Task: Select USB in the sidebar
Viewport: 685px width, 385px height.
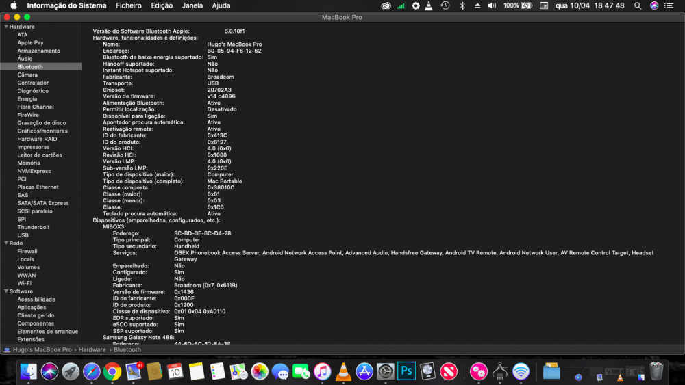Action: pyautogui.click(x=23, y=235)
